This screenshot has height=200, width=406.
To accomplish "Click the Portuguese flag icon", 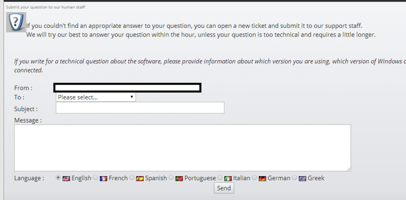I will [x=179, y=179].
